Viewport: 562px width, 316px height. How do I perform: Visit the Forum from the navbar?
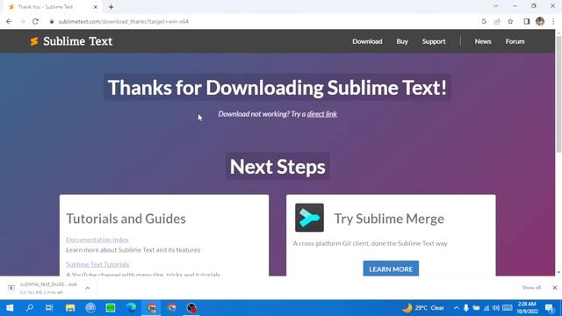click(x=515, y=41)
